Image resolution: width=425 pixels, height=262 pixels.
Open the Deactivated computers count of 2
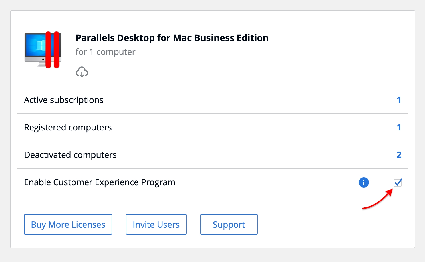coord(399,155)
